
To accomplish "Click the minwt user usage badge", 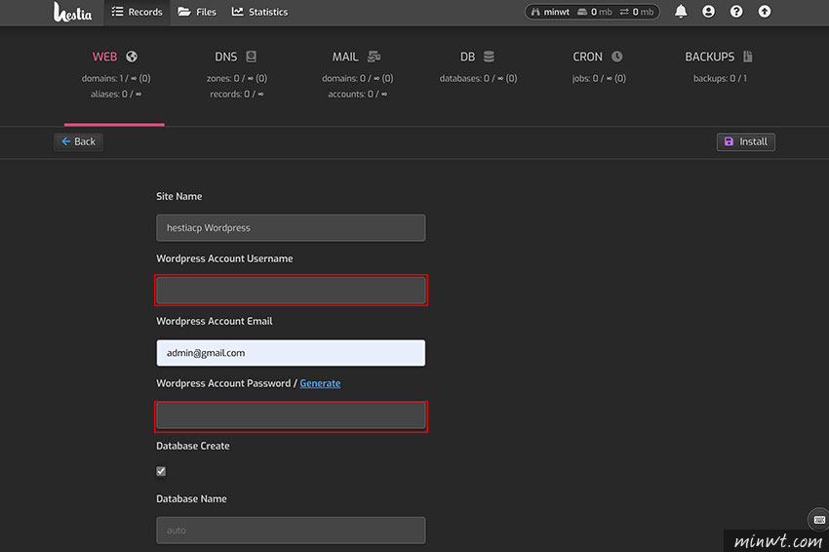I will pos(592,12).
